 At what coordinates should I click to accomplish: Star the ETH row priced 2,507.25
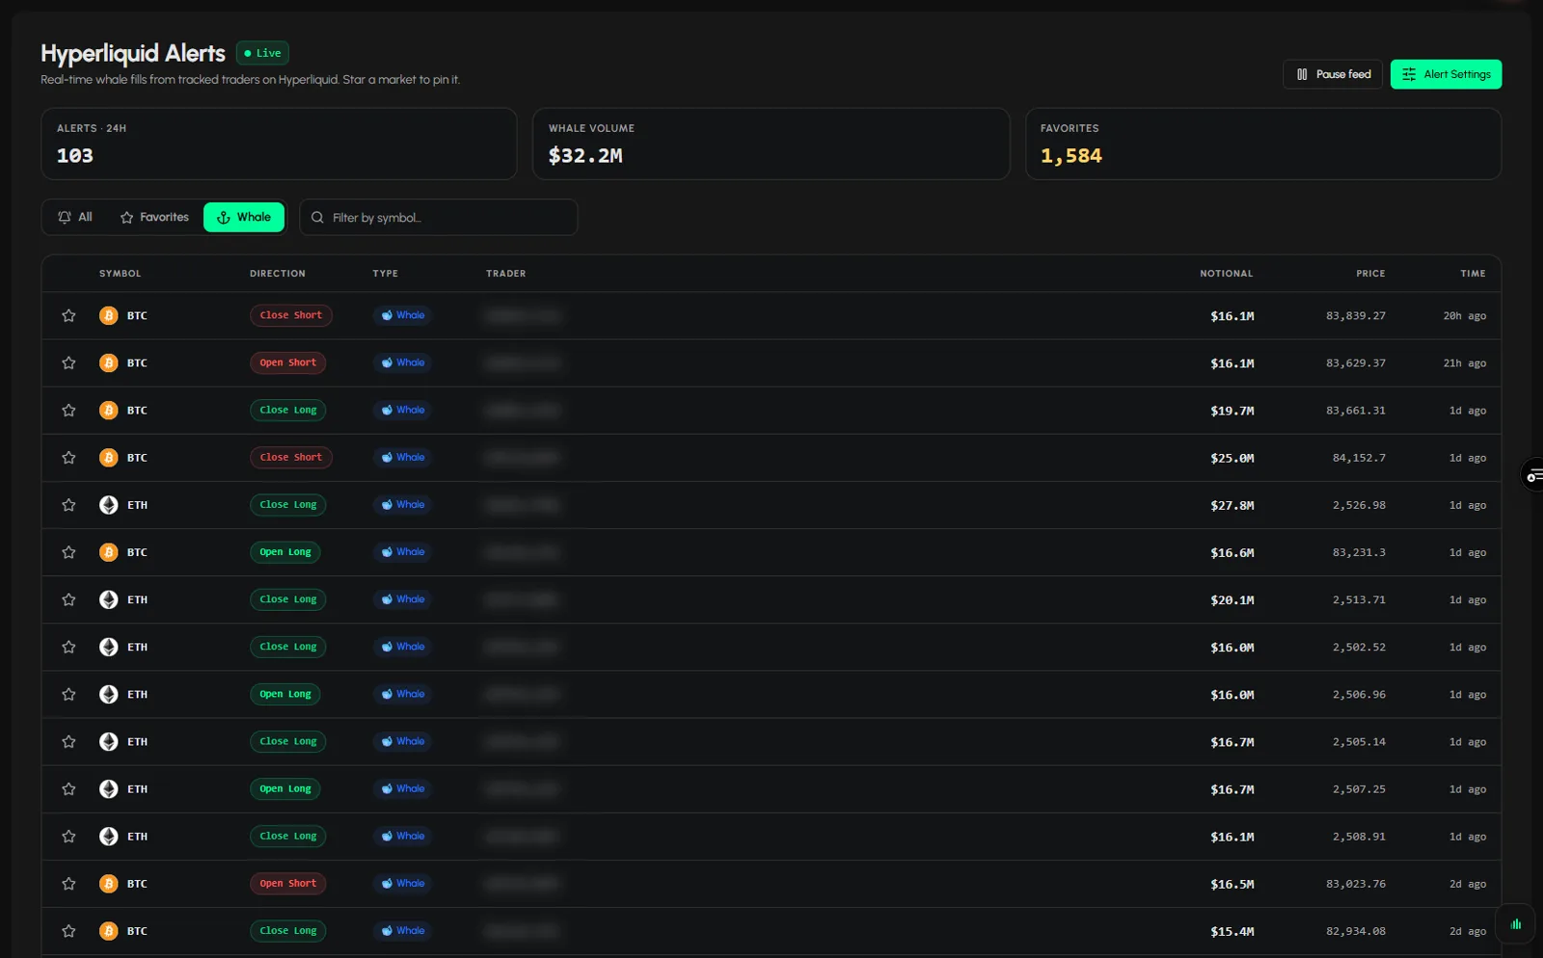(x=68, y=788)
